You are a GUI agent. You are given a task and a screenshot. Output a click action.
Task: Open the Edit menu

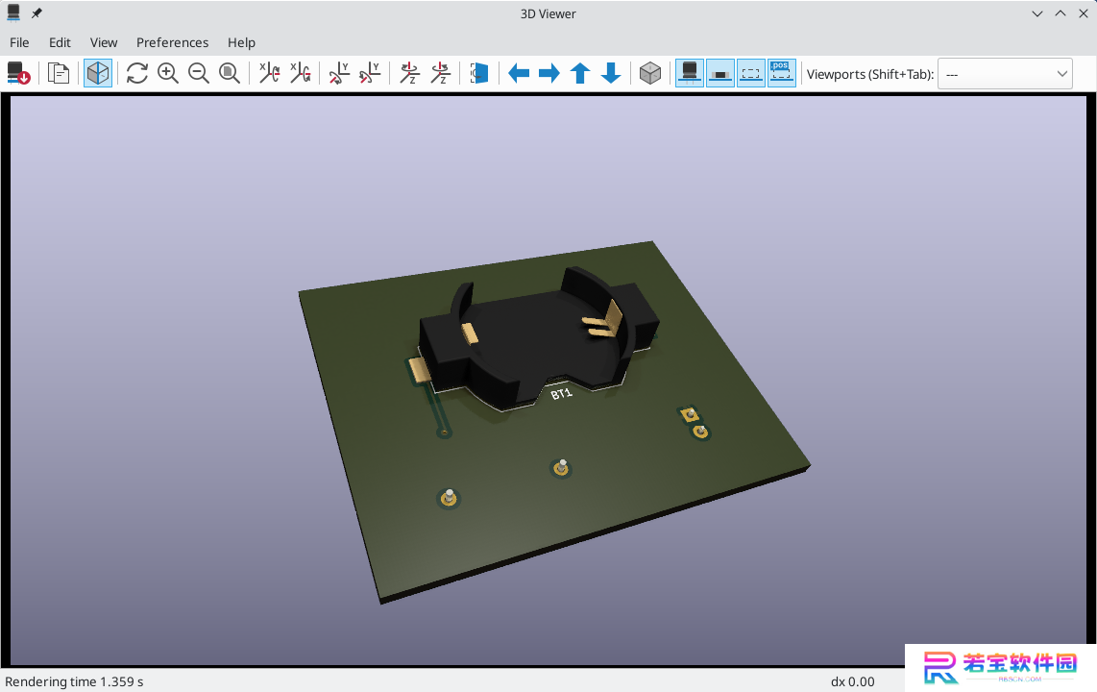coord(60,42)
